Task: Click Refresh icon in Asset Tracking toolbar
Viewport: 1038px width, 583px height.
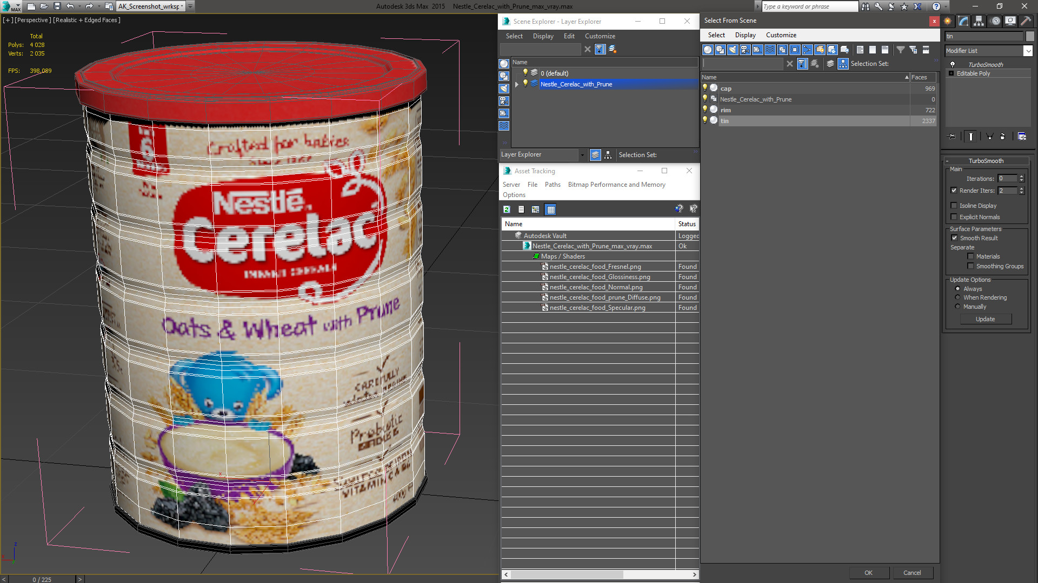Action: [x=507, y=209]
